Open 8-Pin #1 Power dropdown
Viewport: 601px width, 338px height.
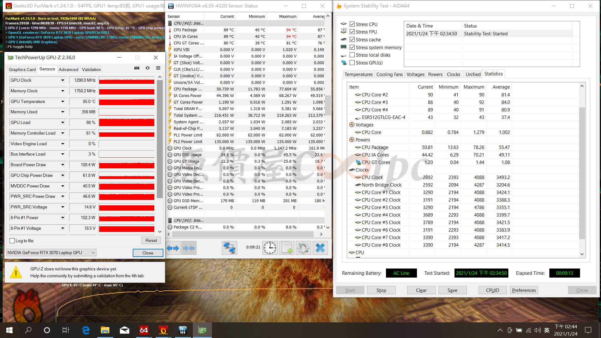pyautogui.click(x=63, y=218)
